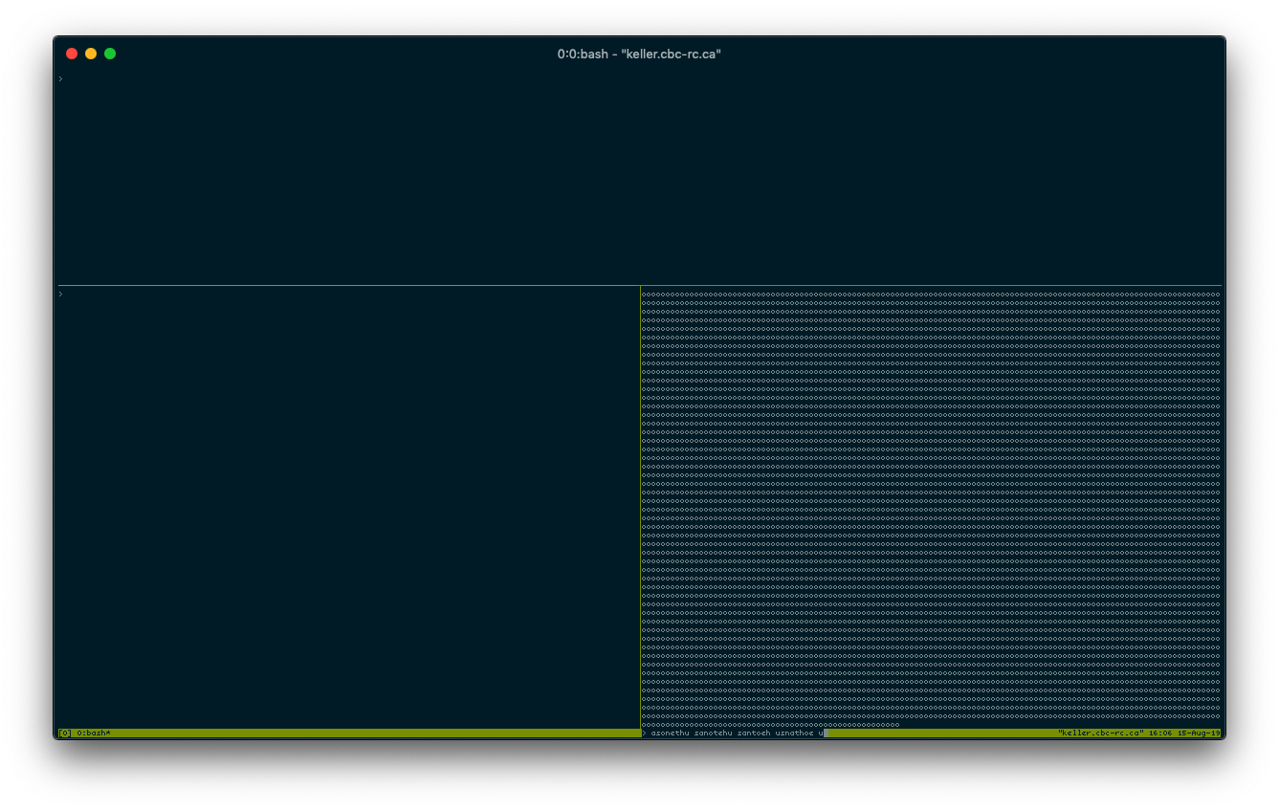Click the vertical divider between bottom panes

click(639, 507)
